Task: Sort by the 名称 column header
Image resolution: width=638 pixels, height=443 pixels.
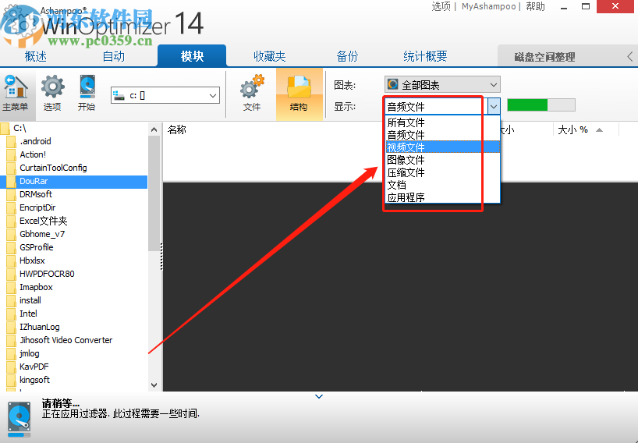Action: point(177,129)
